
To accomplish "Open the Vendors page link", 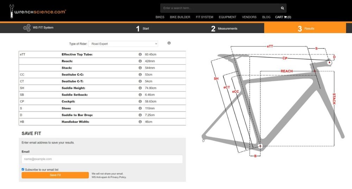I will point(249,17).
